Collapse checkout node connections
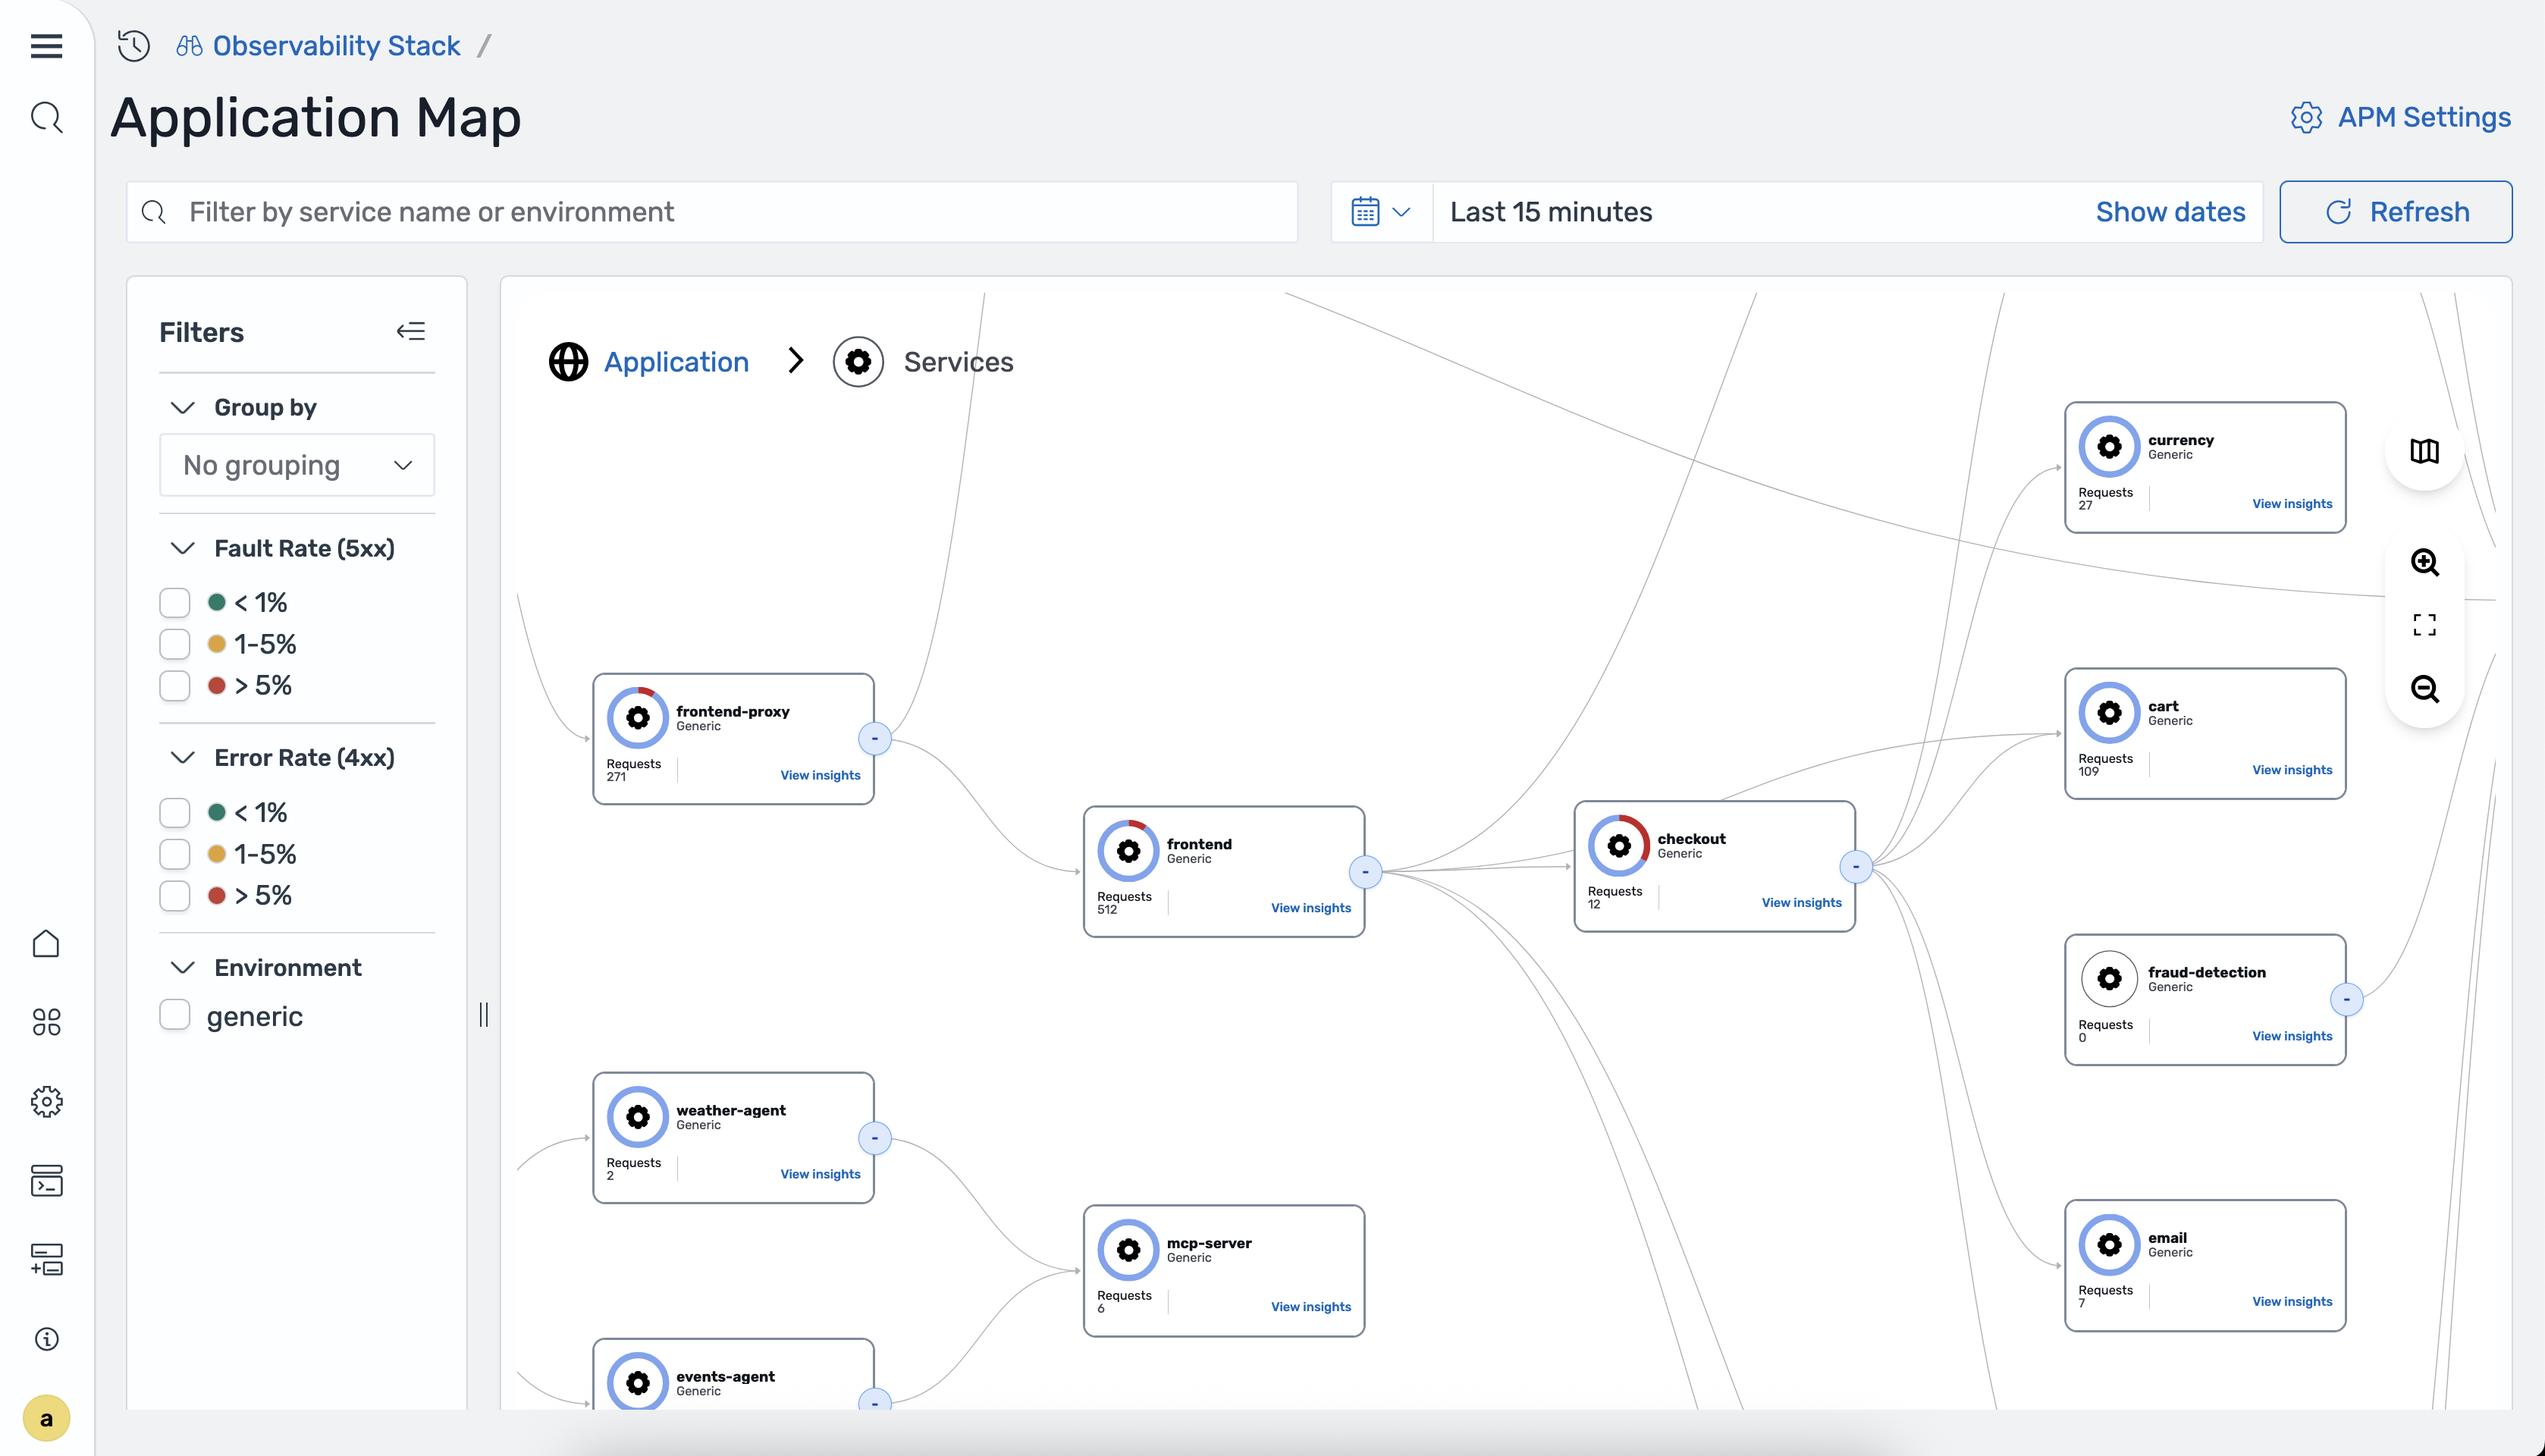The width and height of the screenshot is (2545, 1456). [1856, 867]
